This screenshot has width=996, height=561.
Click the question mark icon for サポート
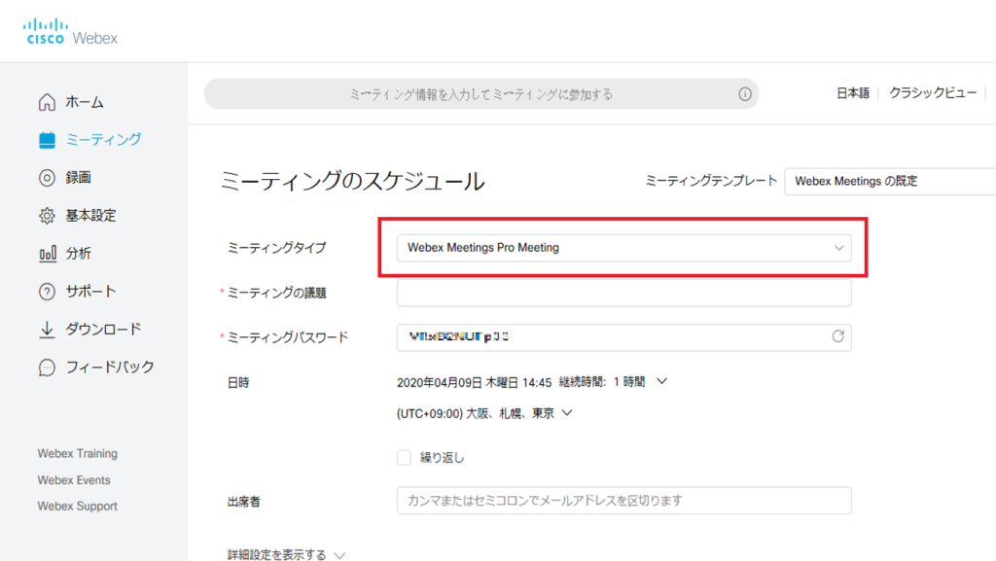point(47,292)
